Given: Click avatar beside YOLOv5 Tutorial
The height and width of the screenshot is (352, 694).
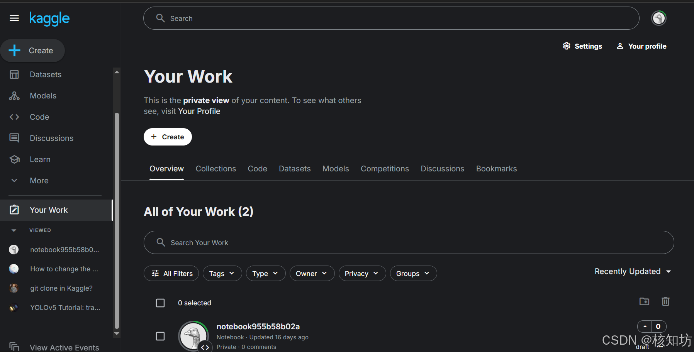Looking at the screenshot, I should (x=14, y=308).
